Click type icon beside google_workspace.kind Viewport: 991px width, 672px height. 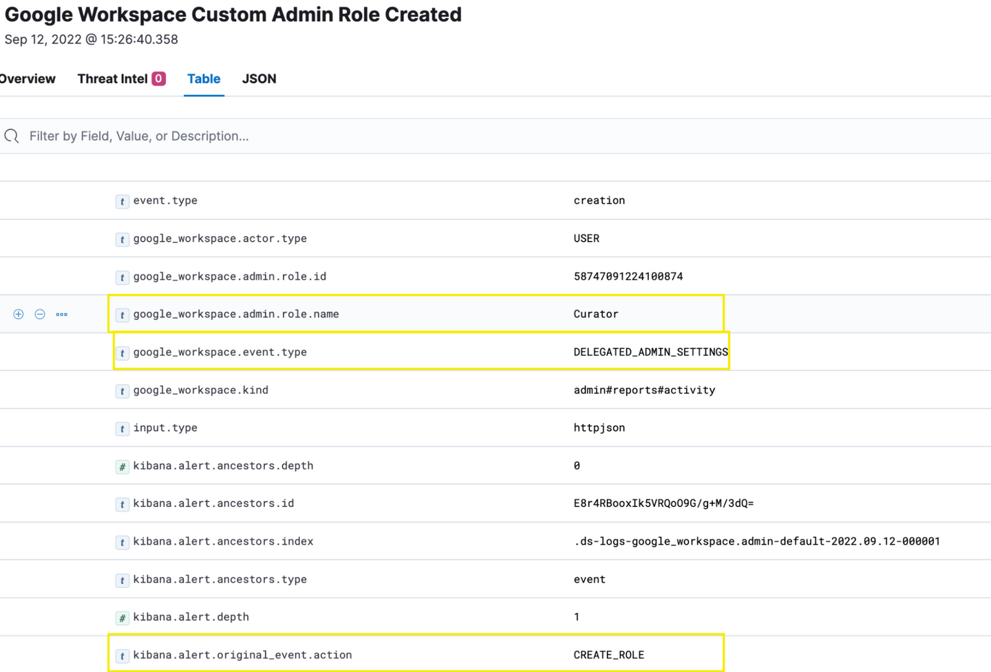pos(122,391)
